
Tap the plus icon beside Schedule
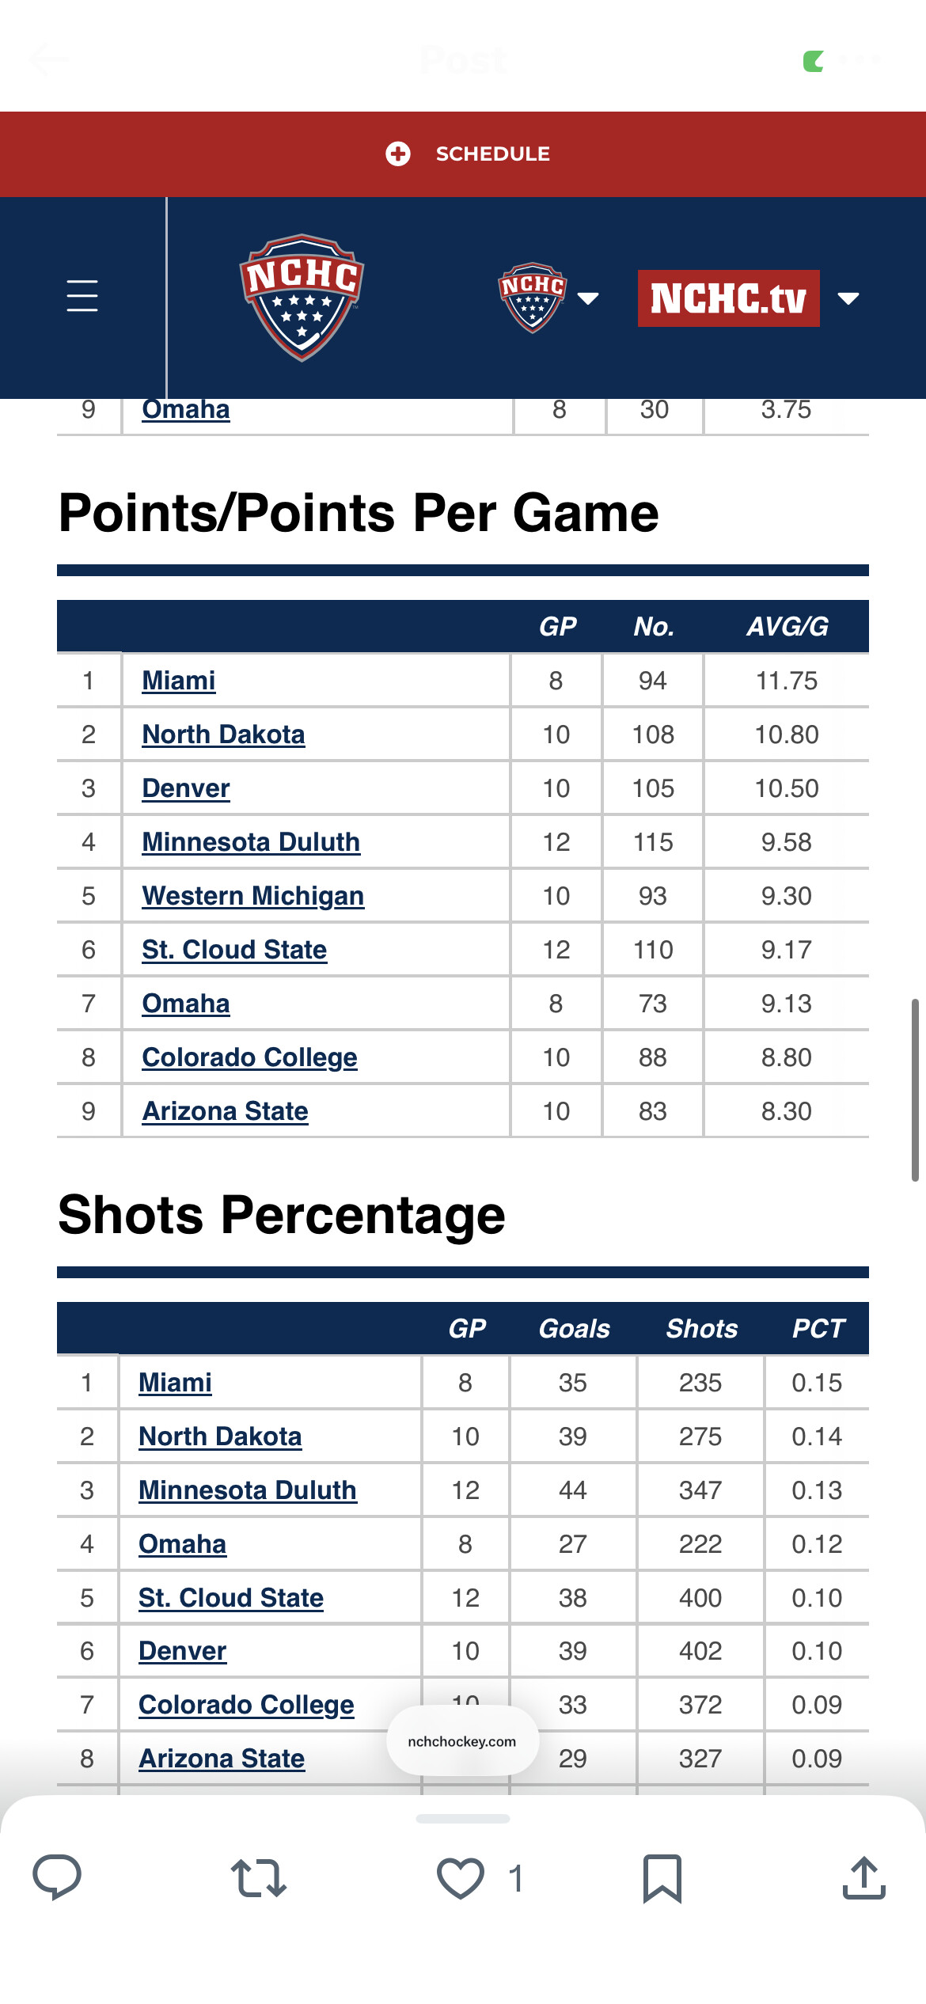pyautogui.click(x=398, y=154)
